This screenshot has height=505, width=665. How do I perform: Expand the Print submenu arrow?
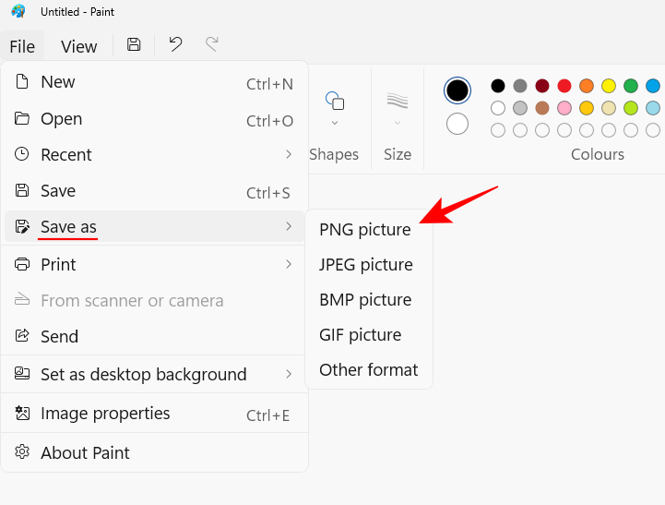[289, 264]
